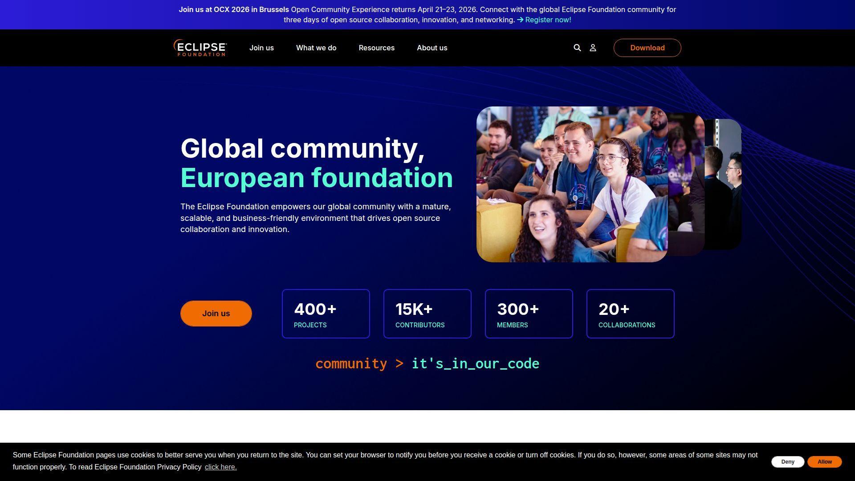Select the 15K+ Contributors stat card

coord(427,314)
